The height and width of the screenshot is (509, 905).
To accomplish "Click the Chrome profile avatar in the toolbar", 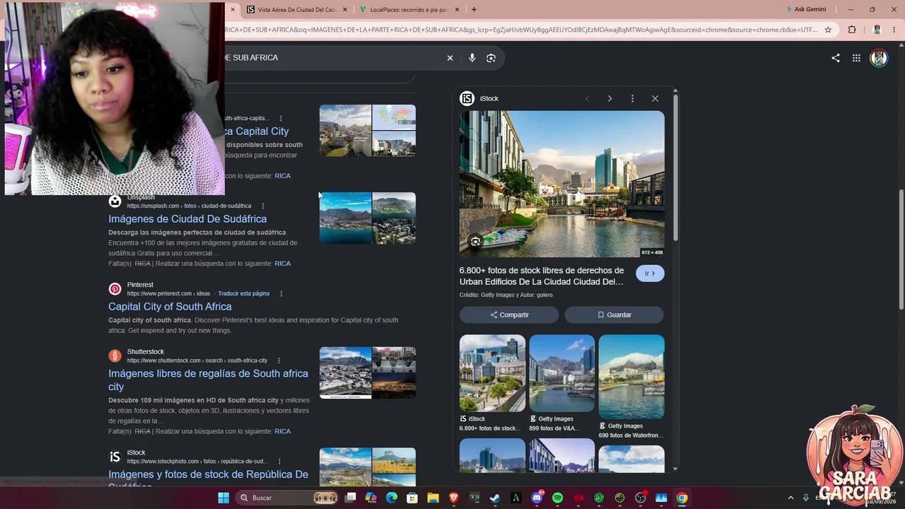I will 877,30.
